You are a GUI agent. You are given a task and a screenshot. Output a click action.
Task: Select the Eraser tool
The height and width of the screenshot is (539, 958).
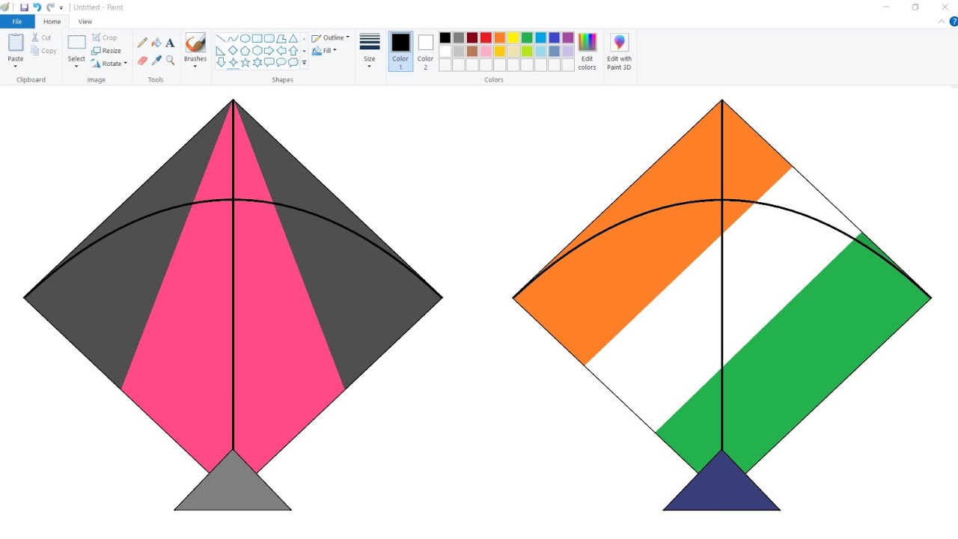(x=142, y=60)
